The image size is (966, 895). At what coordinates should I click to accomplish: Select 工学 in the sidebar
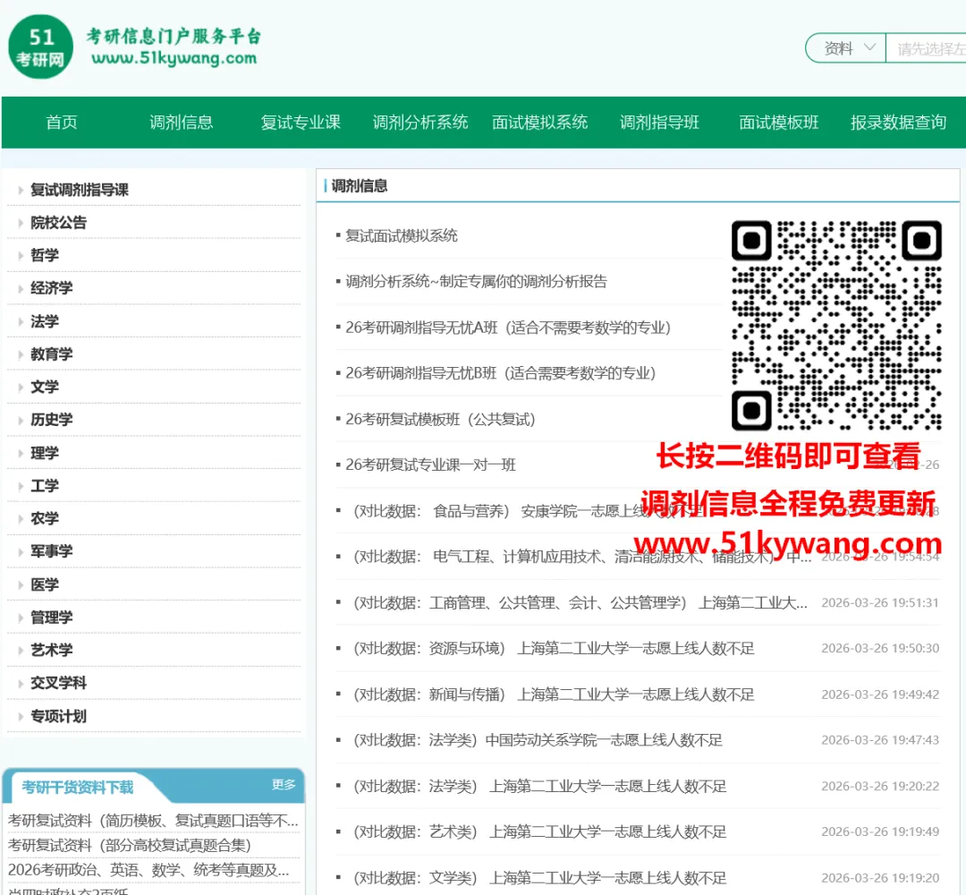coord(45,486)
